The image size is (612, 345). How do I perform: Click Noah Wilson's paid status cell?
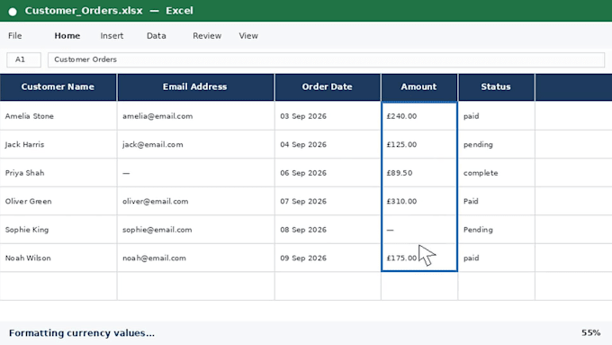click(x=496, y=258)
